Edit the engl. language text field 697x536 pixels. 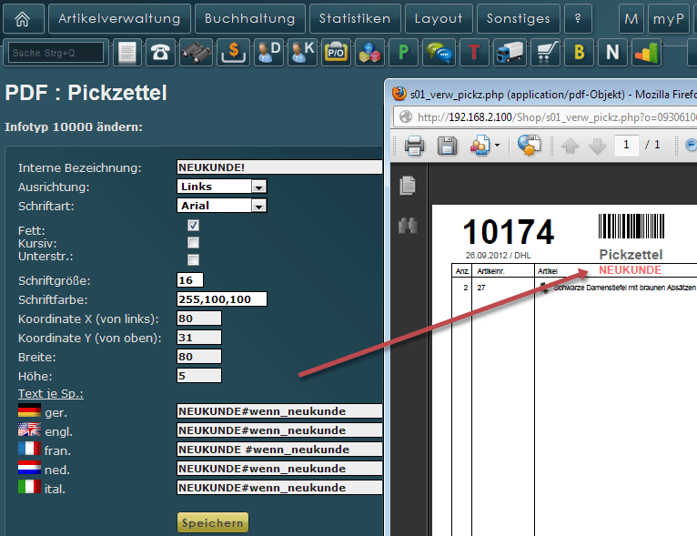(279, 430)
